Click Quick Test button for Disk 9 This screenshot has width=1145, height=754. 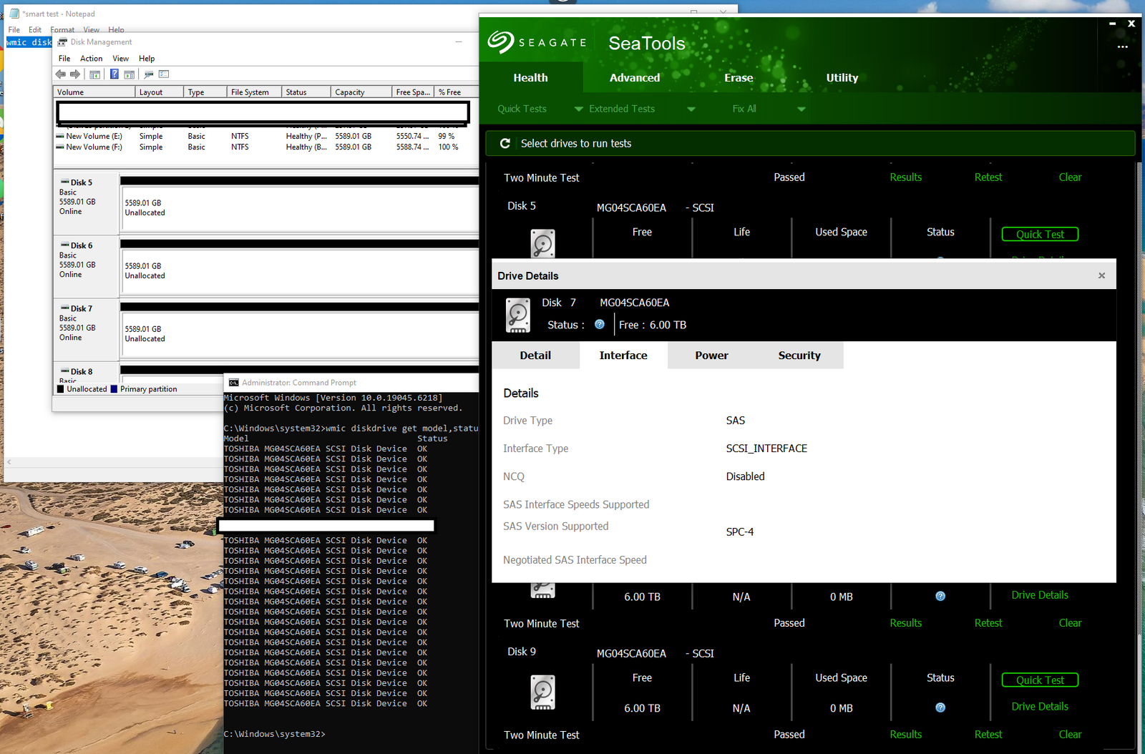pyautogui.click(x=1040, y=680)
